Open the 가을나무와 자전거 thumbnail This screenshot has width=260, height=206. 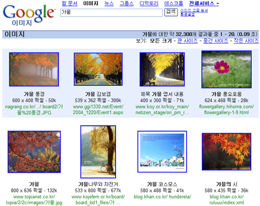point(98,152)
